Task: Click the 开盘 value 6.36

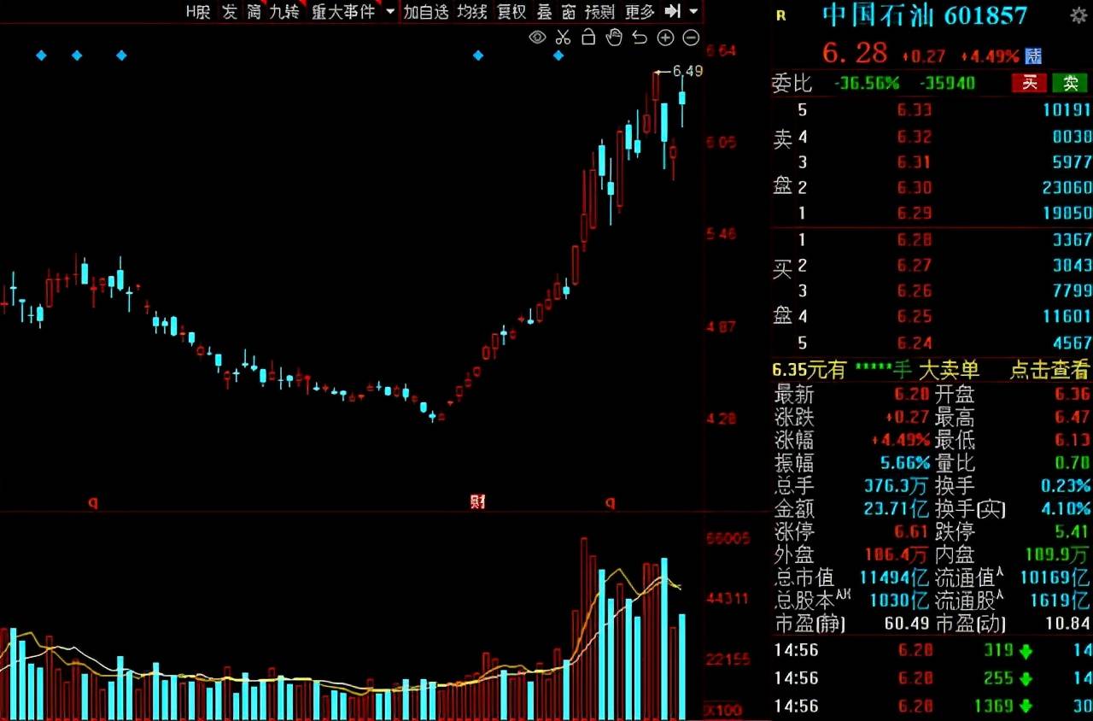Action: [x=1073, y=396]
